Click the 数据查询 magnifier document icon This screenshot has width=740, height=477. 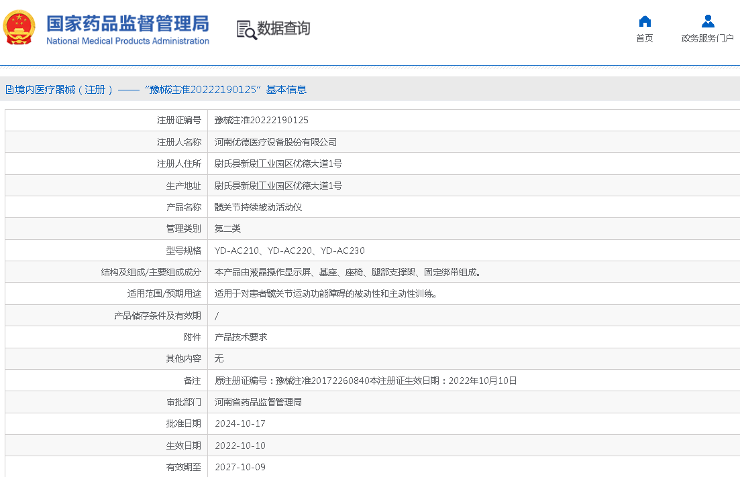[x=246, y=29]
